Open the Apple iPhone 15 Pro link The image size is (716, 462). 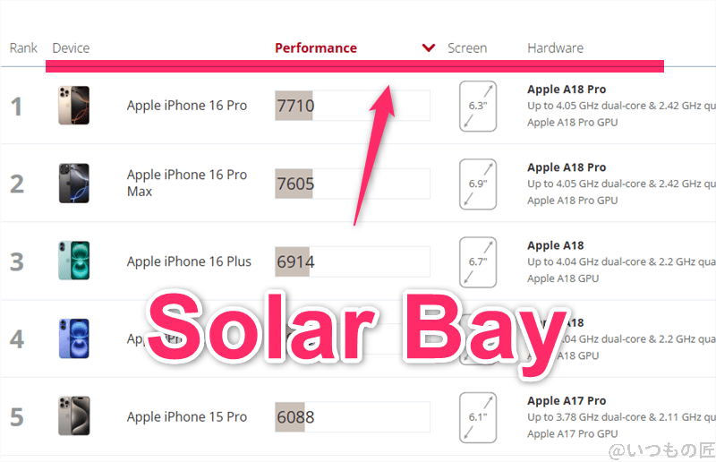tap(186, 416)
